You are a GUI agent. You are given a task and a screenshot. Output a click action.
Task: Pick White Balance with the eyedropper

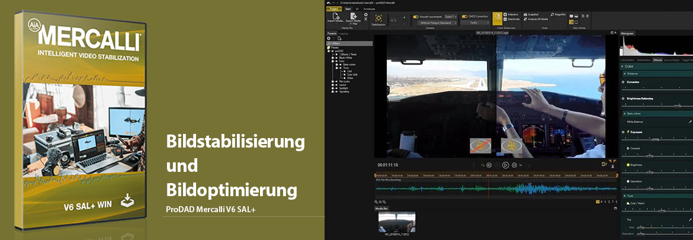point(689,121)
